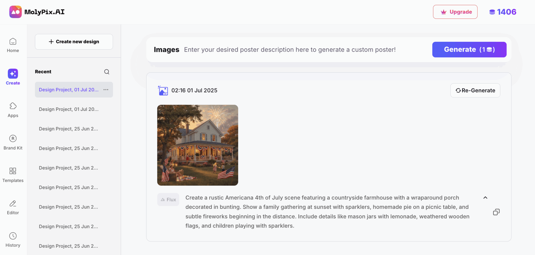This screenshot has height=255, width=535.
Task: Click the credits coin balance 1406
Action: (503, 12)
